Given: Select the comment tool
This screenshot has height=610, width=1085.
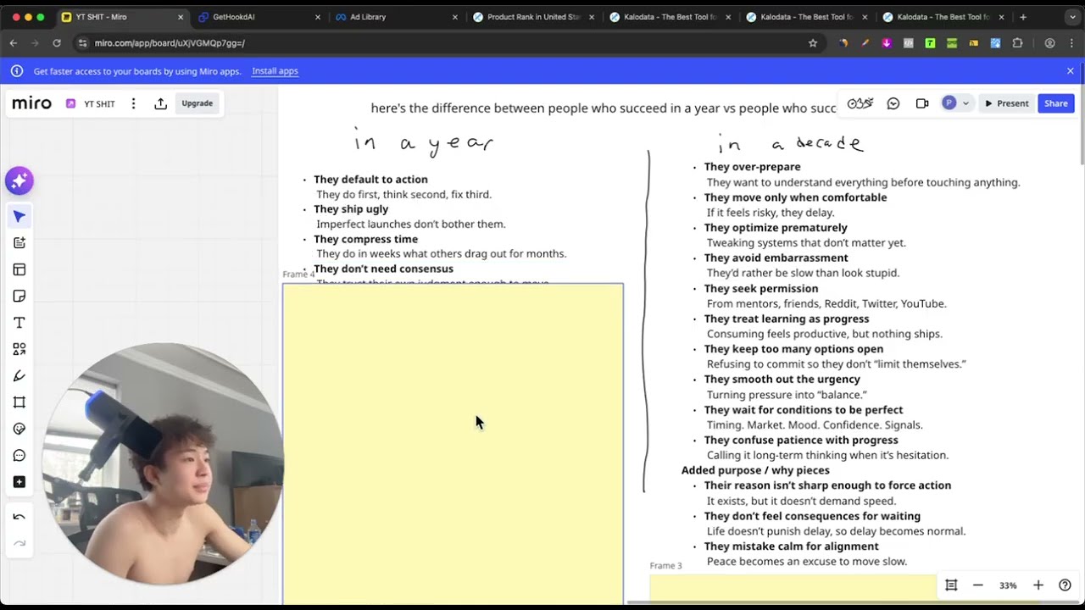Looking at the screenshot, I should [19, 456].
